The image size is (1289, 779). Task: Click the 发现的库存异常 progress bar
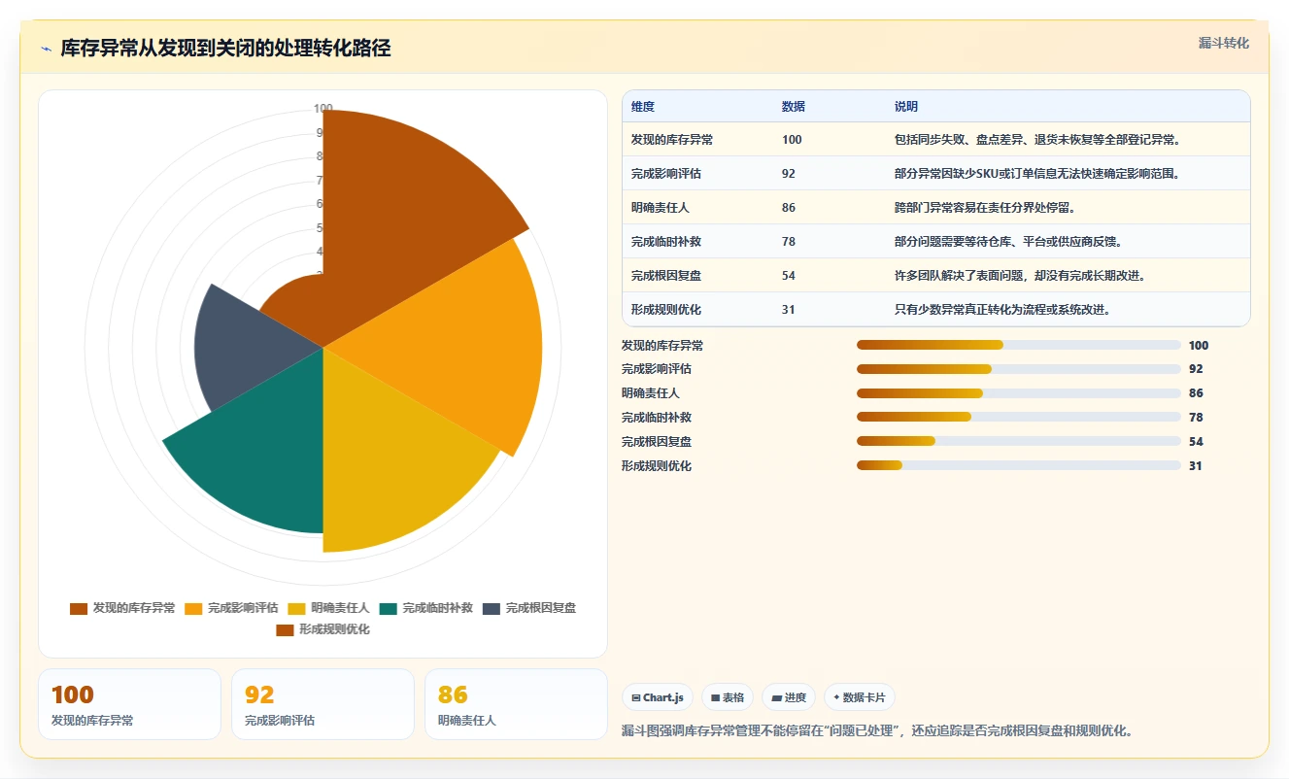click(x=1019, y=345)
